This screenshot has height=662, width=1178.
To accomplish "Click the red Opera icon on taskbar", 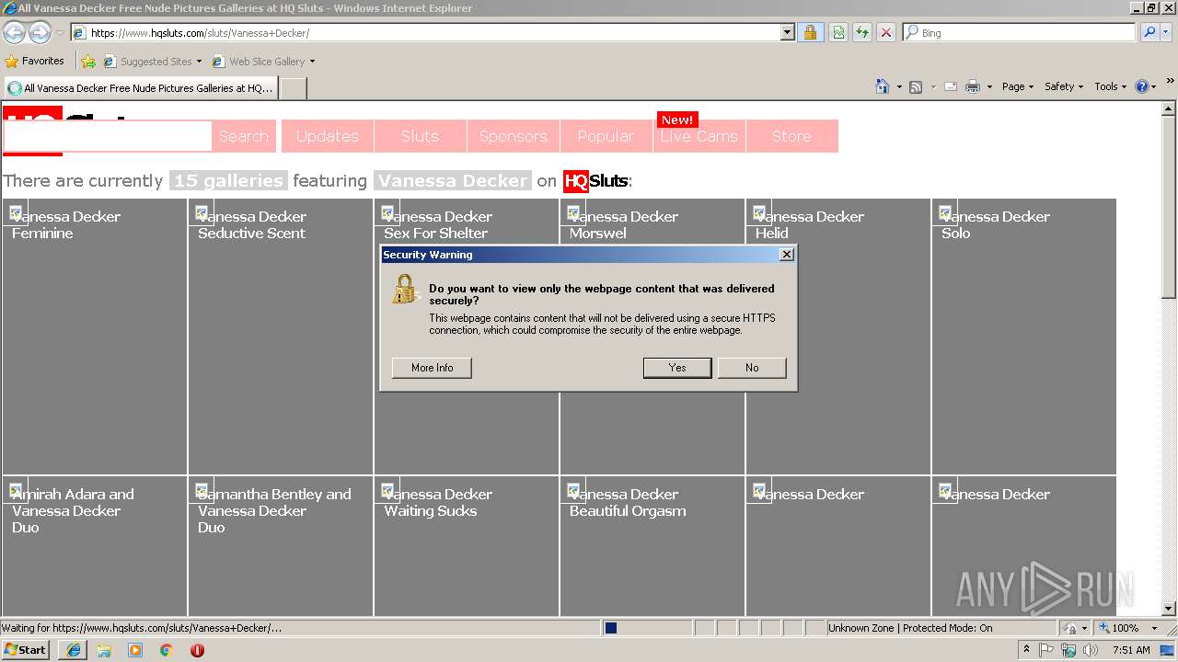I will (x=197, y=650).
